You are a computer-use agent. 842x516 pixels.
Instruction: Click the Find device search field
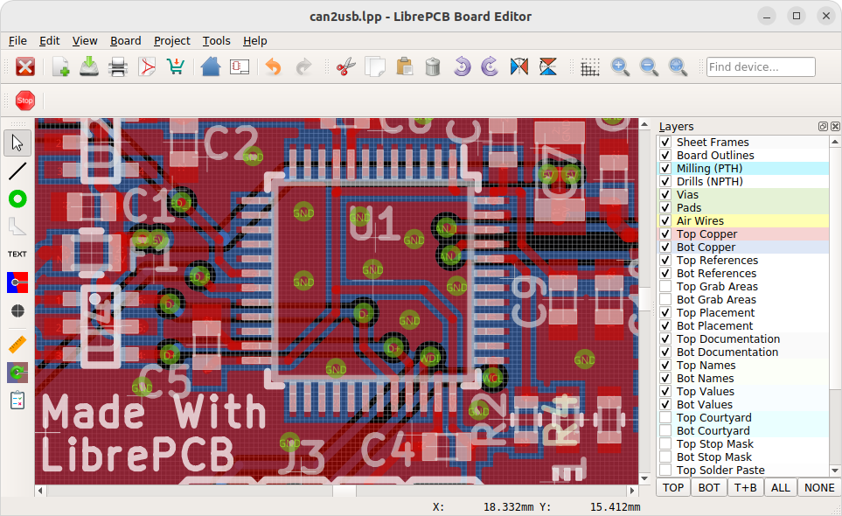click(x=761, y=66)
